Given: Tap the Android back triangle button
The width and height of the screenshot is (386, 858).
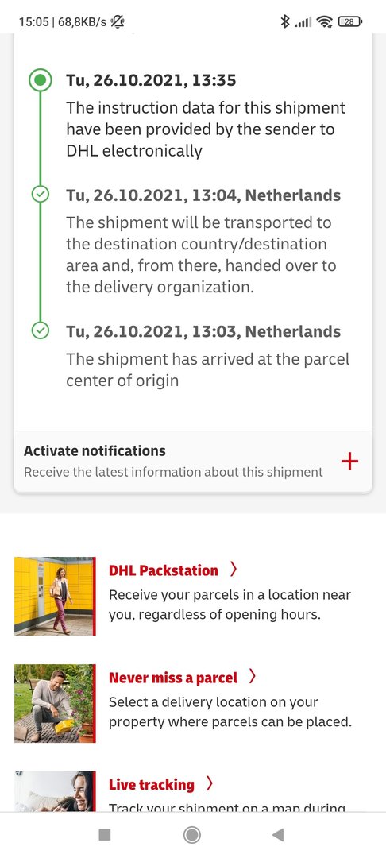Looking at the screenshot, I should point(278,834).
